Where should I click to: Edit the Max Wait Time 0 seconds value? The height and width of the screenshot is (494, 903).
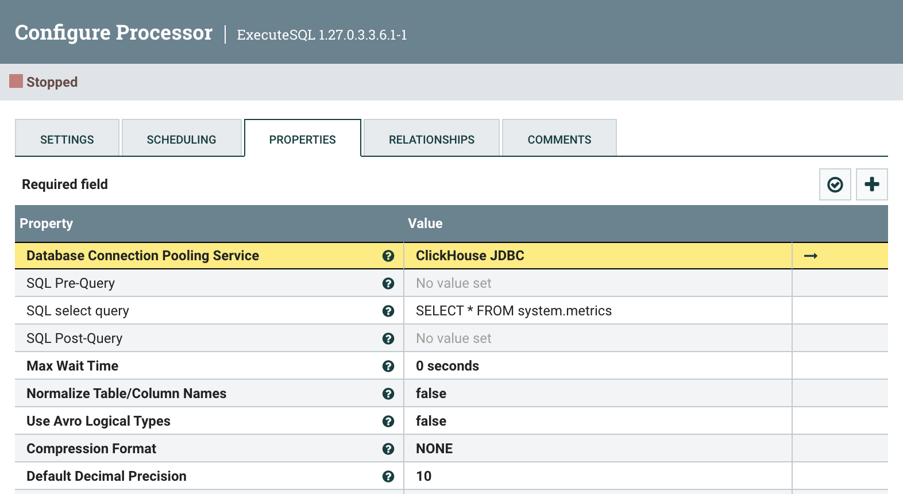pos(598,366)
